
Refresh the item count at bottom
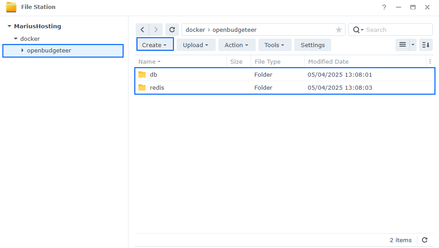pos(425,240)
